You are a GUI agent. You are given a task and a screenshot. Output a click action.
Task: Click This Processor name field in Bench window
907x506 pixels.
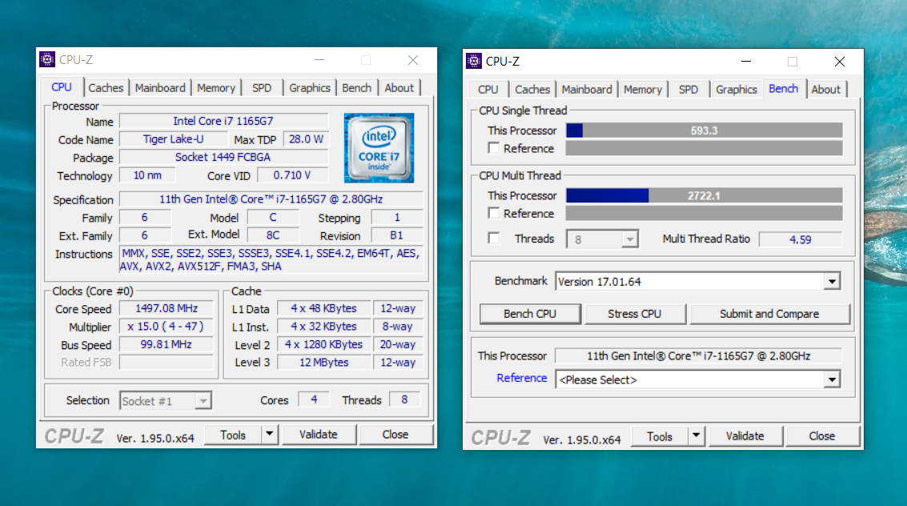pyautogui.click(x=699, y=356)
